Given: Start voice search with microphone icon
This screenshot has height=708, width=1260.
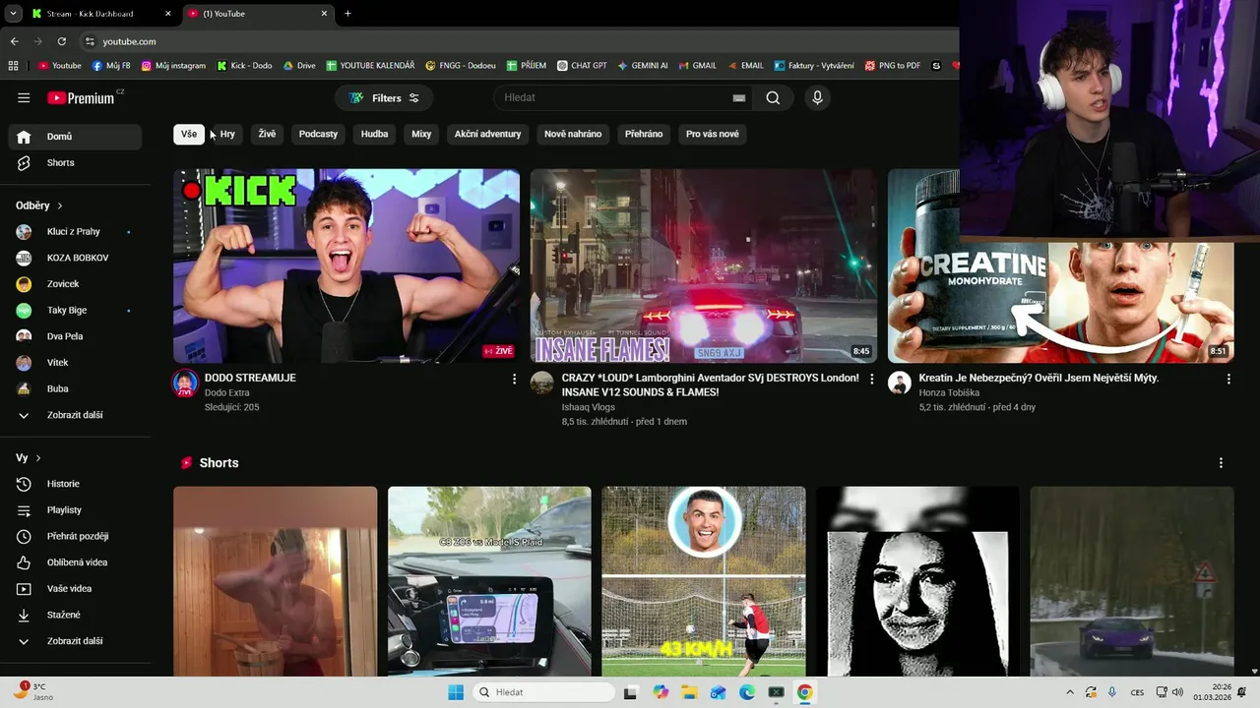Looking at the screenshot, I should pyautogui.click(x=817, y=97).
